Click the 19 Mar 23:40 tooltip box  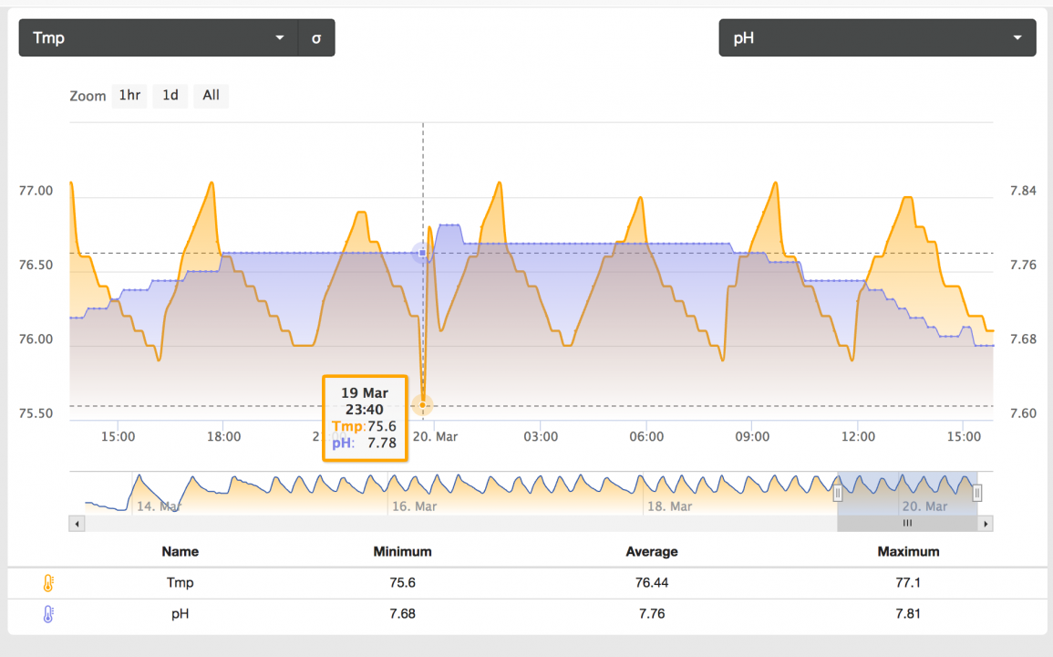pos(365,418)
